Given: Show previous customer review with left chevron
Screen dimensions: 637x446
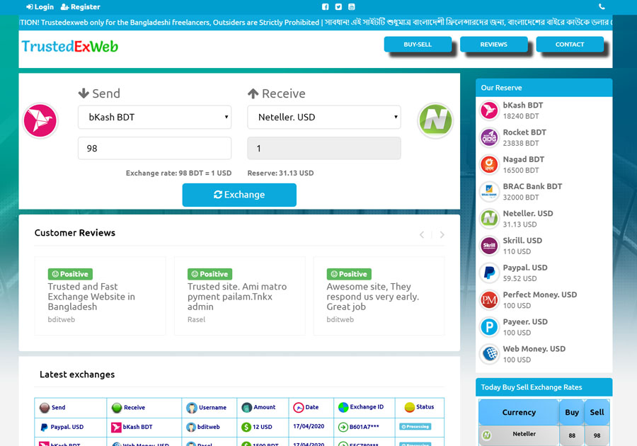Looking at the screenshot, I should (x=422, y=234).
